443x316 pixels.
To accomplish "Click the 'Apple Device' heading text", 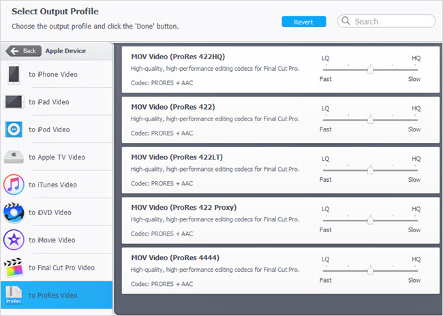I will [65, 51].
